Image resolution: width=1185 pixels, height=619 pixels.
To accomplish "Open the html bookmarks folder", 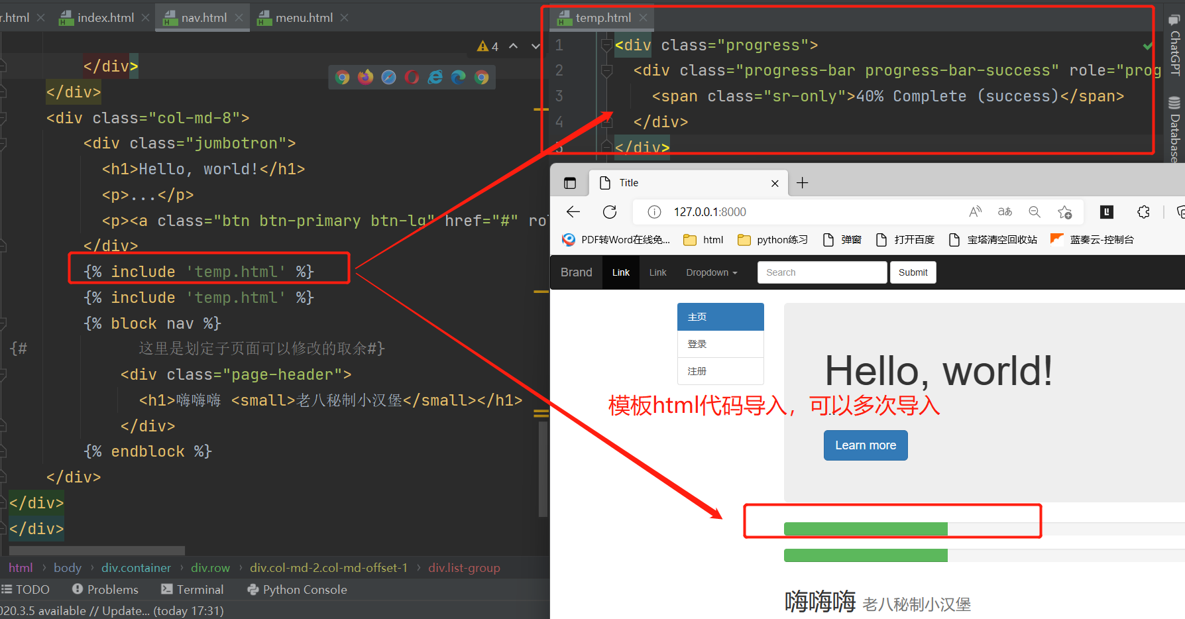I will point(703,240).
